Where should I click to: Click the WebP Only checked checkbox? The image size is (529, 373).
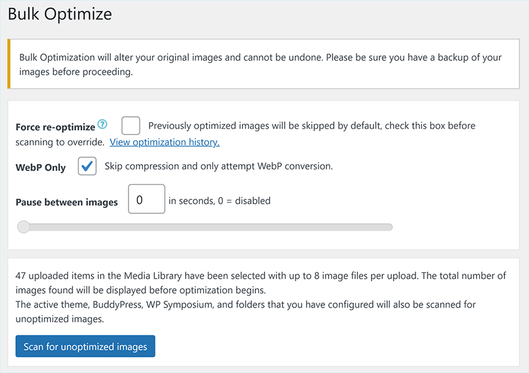coord(87,166)
